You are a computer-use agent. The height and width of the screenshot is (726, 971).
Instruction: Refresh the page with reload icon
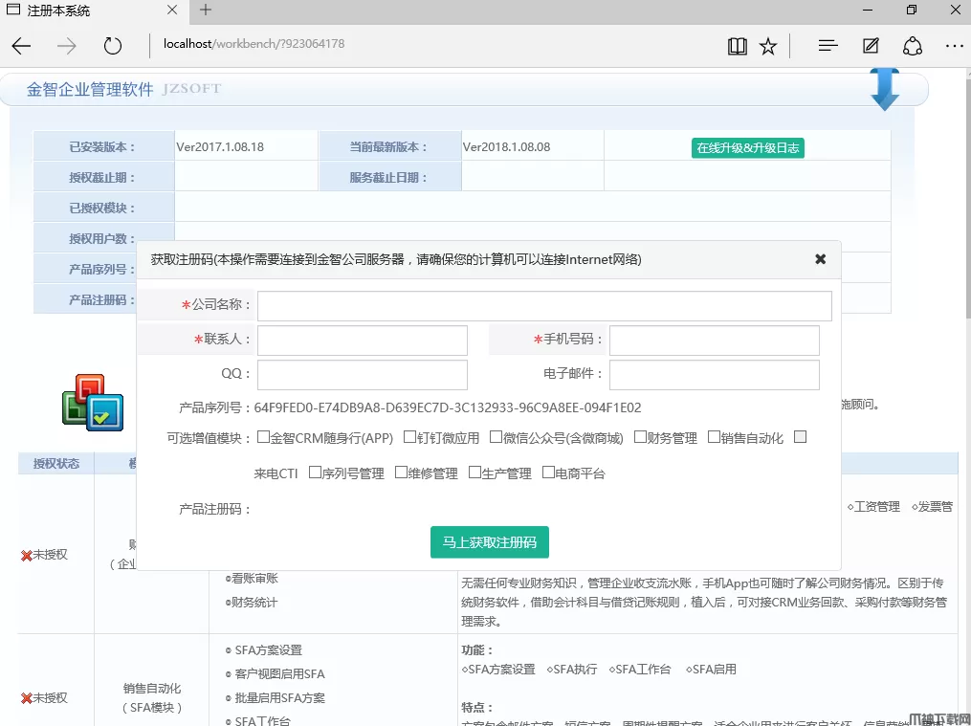pos(113,46)
